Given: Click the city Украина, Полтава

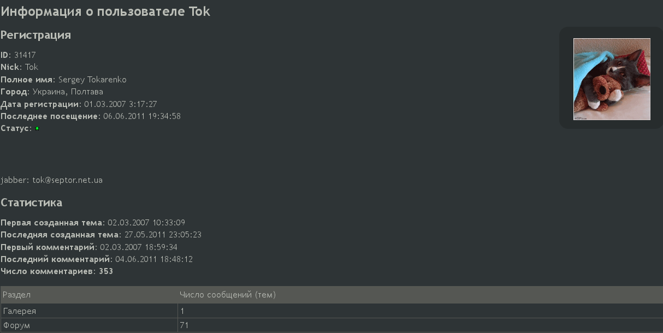Looking at the screenshot, I should coord(68,92).
